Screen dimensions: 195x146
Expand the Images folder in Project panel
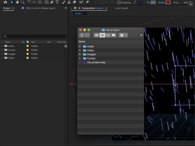[x=2, y=54]
